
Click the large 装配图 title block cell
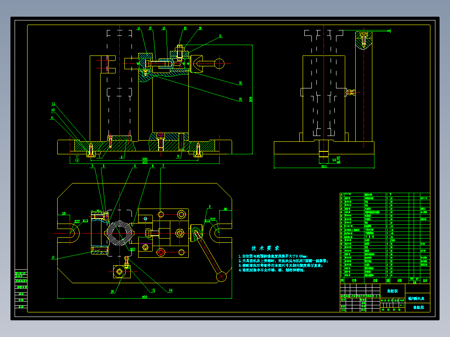click(392, 291)
